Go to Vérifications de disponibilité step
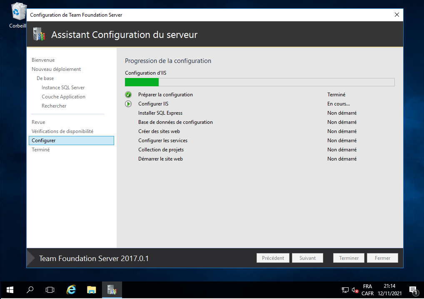Viewport: 424px width, 299px height. 62,131
